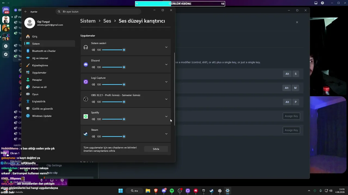This screenshot has width=348, height=195.
Task: Click the second Assign Key button
Action: [291, 130]
